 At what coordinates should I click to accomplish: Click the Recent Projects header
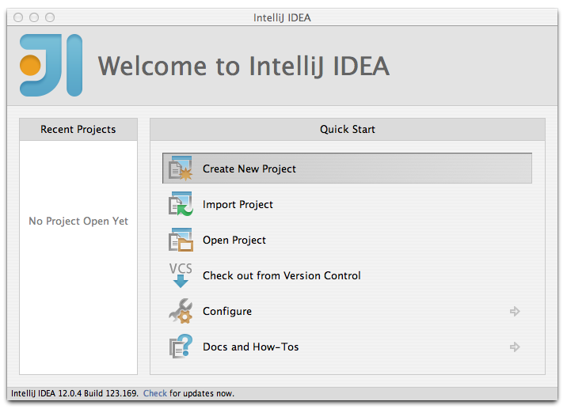78,129
